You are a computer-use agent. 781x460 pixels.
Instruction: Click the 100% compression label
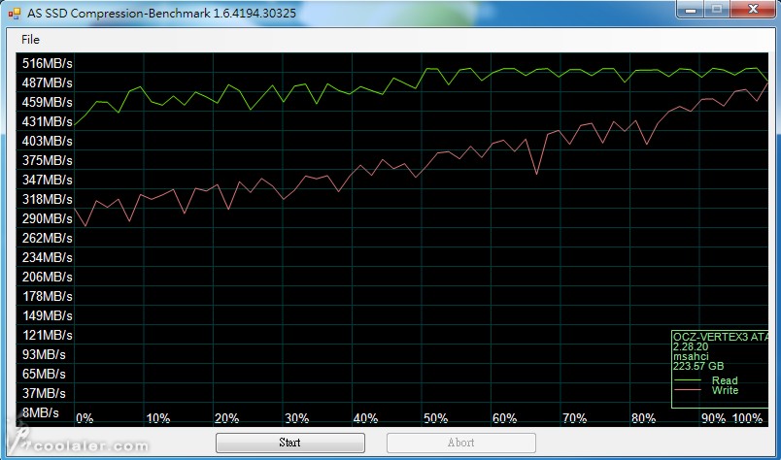pos(748,418)
